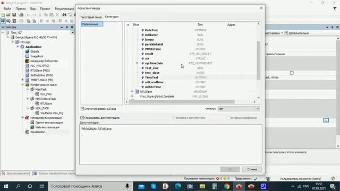The width and height of the screenshot is (340, 191).
Task: Click the New project toolbar icon
Action: (3, 15)
